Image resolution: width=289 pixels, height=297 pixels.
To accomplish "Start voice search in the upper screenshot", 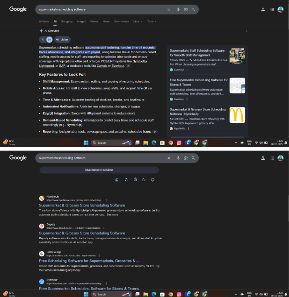I will click(178, 9).
